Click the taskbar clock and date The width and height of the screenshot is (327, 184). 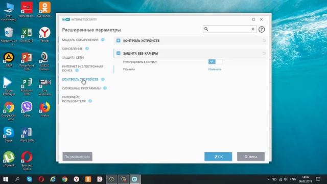point(305,179)
